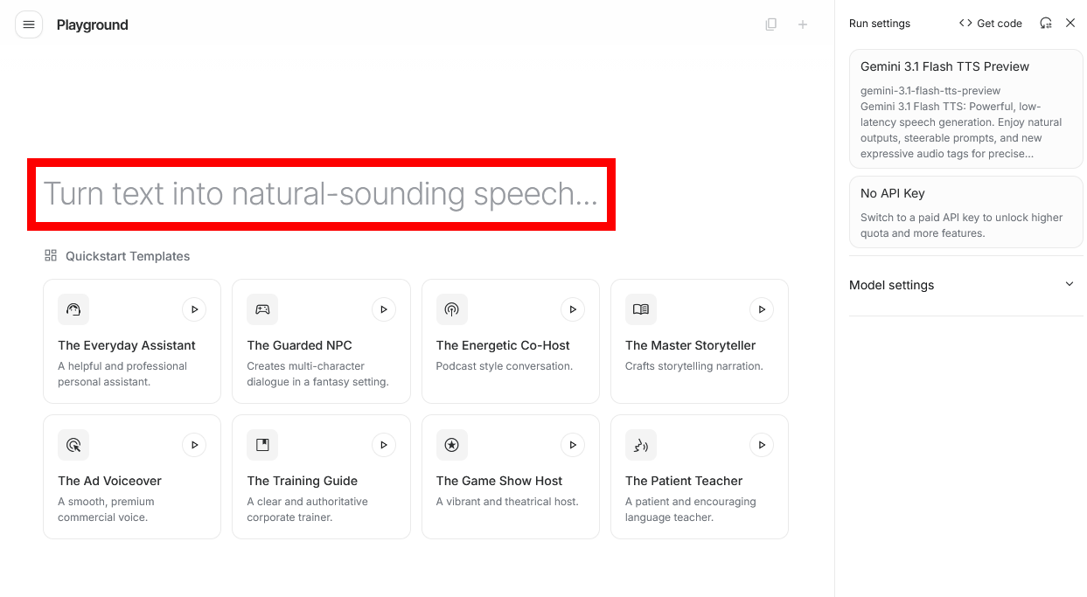Viewport: 1087px width, 597px height.
Task: Play The Game Show Host preview
Action: tap(573, 445)
